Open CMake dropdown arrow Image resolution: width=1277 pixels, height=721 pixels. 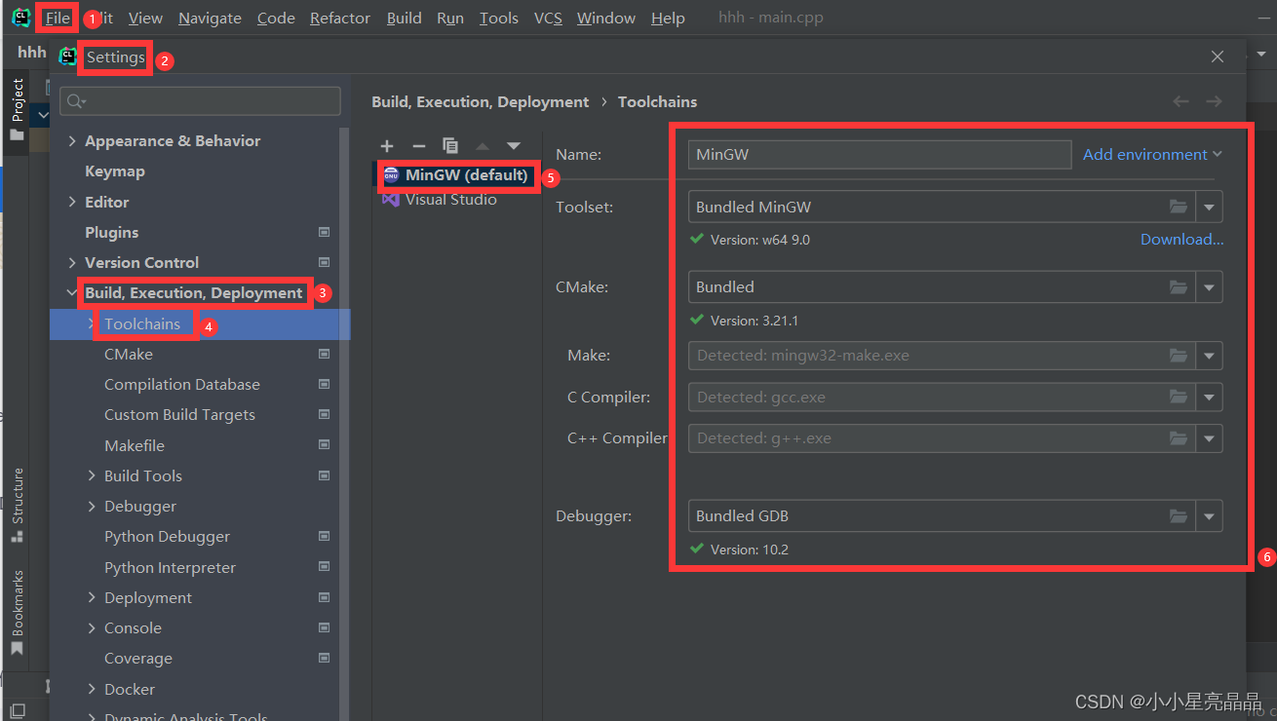1210,287
